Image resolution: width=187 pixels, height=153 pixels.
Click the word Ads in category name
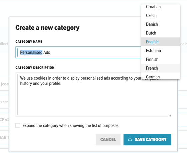coord(47,52)
